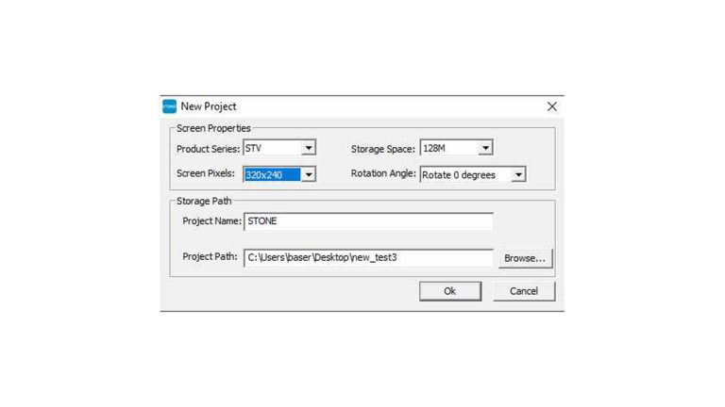Screen dimensions: 725x407
Task: Click the Screen Properties group label
Action: point(213,128)
